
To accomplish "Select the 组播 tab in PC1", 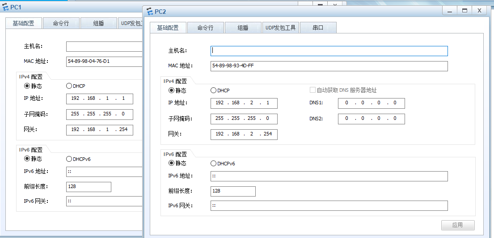I will click(98, 23).
